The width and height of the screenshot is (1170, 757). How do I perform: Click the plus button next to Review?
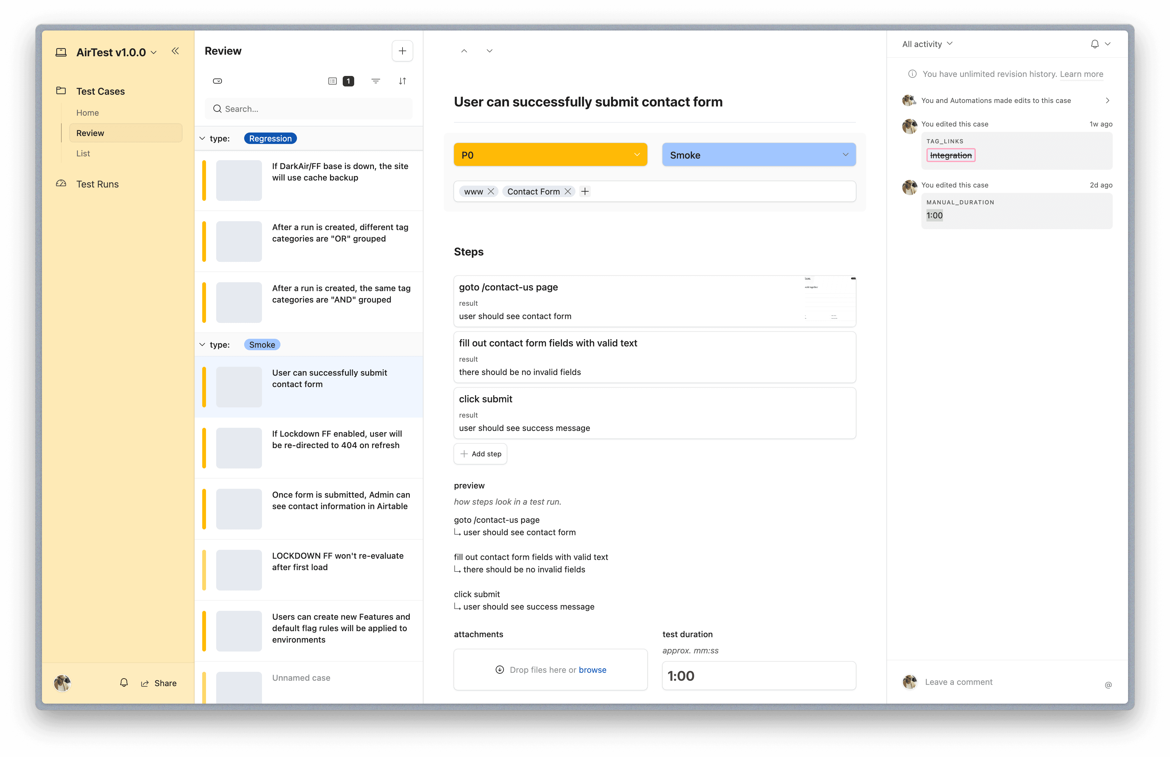(402, 51)
